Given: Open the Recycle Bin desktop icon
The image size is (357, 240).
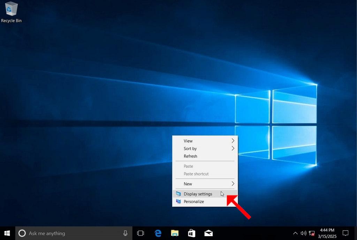Looking at the screenshot, I should [x=11, y=12].
